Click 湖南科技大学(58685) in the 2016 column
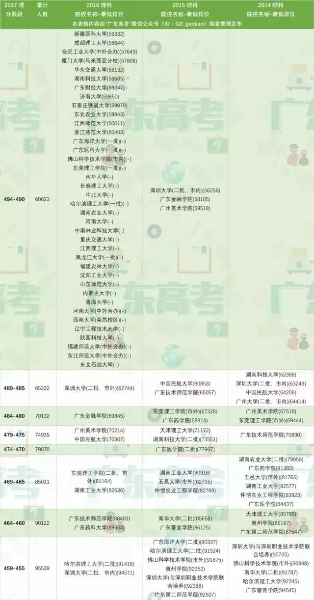This screenshot has width=314, height=600. coord(99,79)
